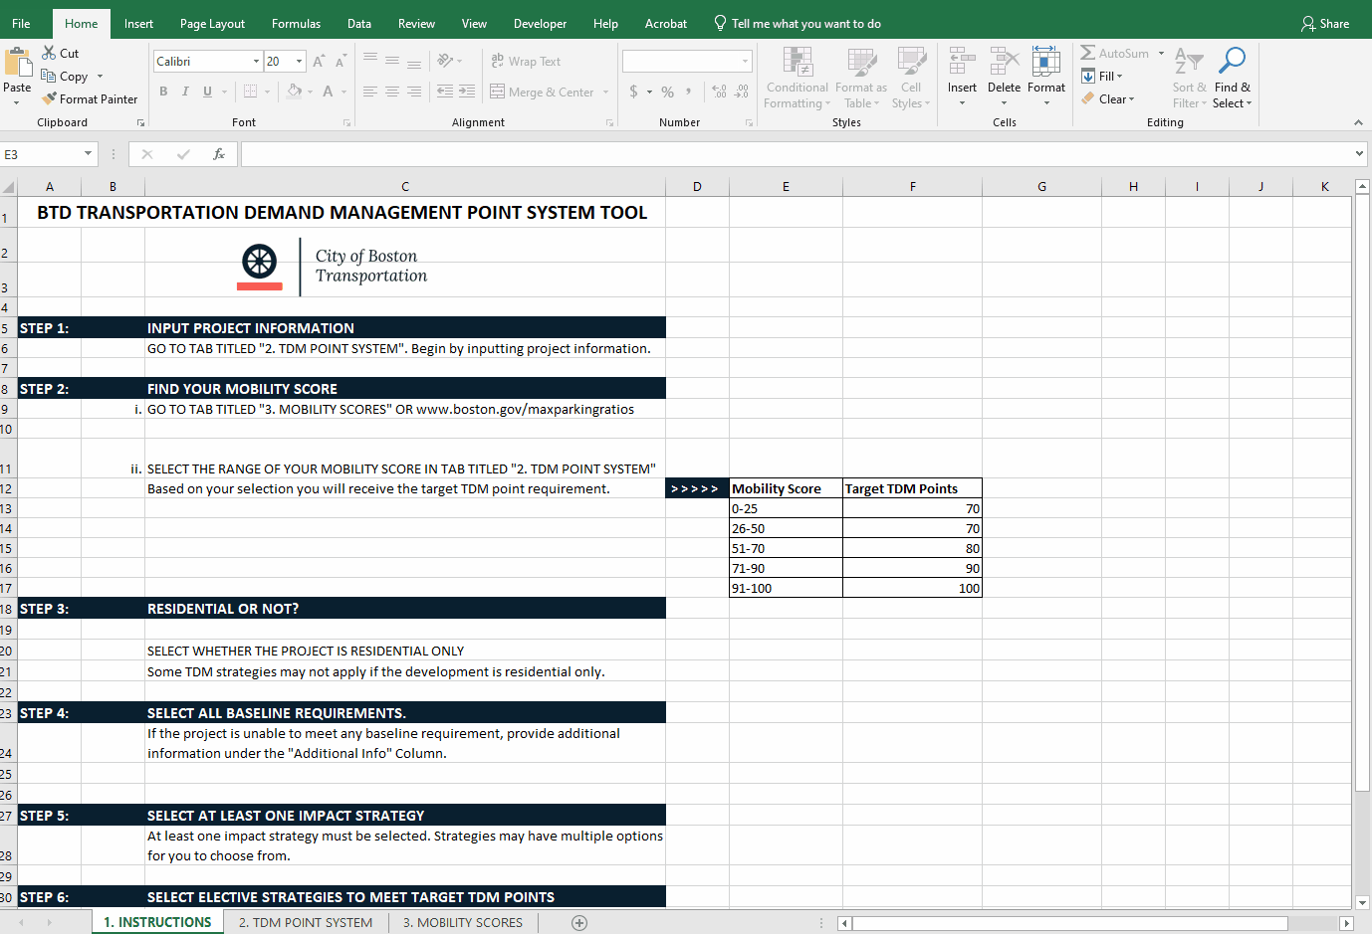Click the Cut scissors icon
Screen dimensions: 1372x934
coord(49,53)
